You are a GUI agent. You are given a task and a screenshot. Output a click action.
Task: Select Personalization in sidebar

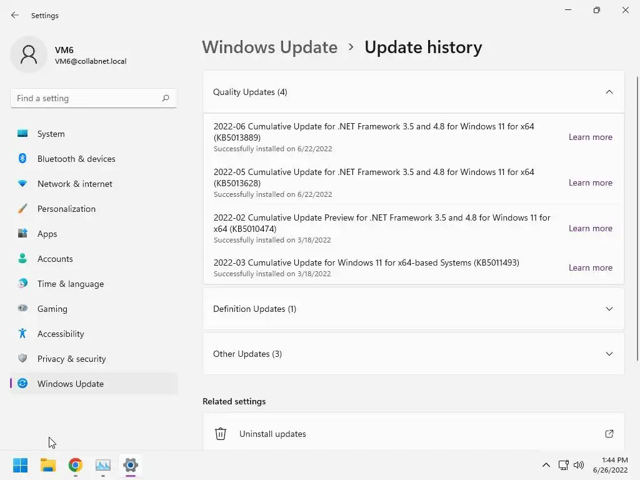tap(94, 209)
